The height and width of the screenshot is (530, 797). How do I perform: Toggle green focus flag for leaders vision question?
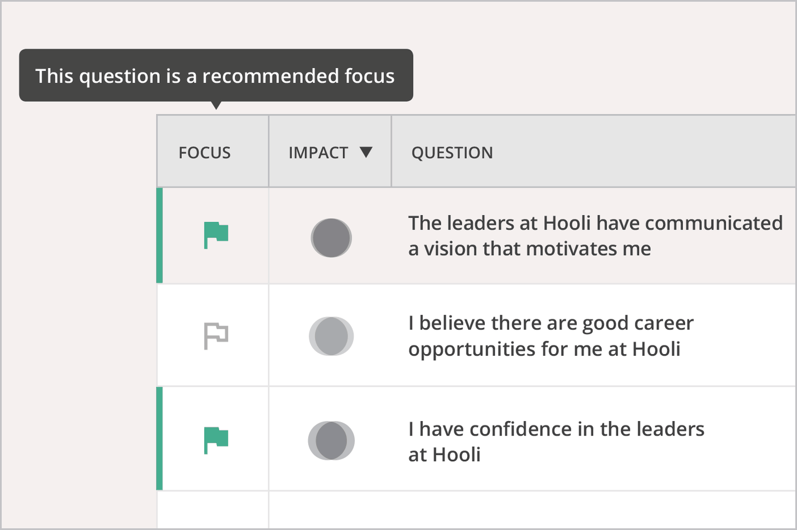tap(216, 235)
